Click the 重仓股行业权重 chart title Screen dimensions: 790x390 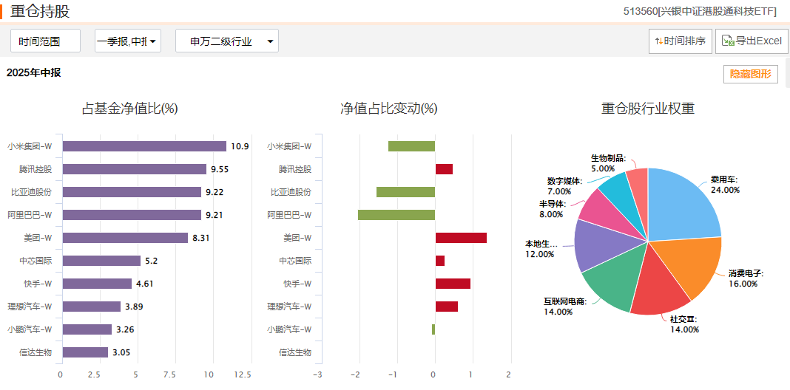click(648, 108)
